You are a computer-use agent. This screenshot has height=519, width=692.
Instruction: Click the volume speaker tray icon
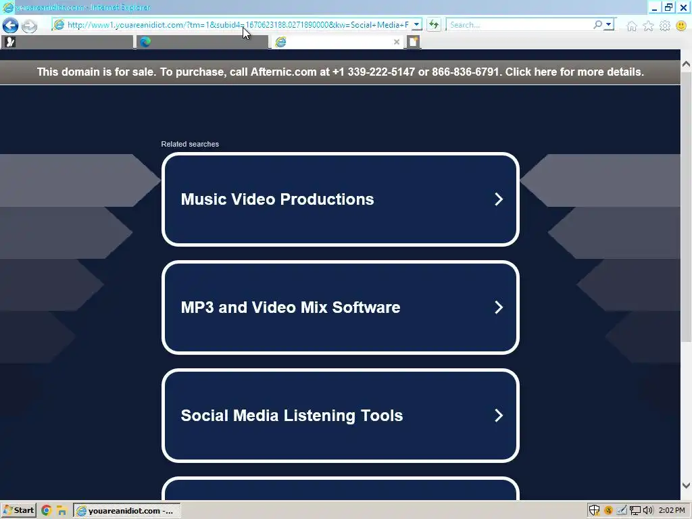(x=648, y=511)
